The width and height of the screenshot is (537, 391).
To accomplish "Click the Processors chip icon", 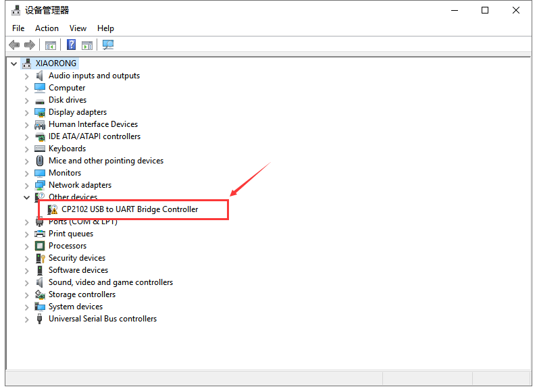I will (40, 246).
